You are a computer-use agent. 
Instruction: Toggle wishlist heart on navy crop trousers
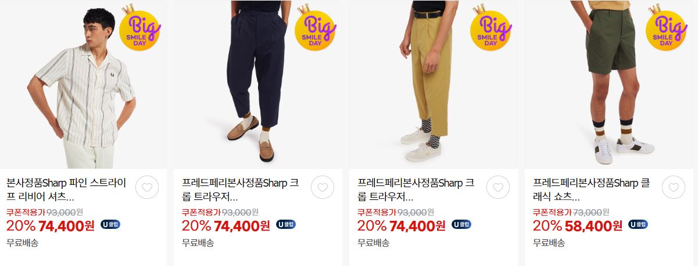(323, 187)
